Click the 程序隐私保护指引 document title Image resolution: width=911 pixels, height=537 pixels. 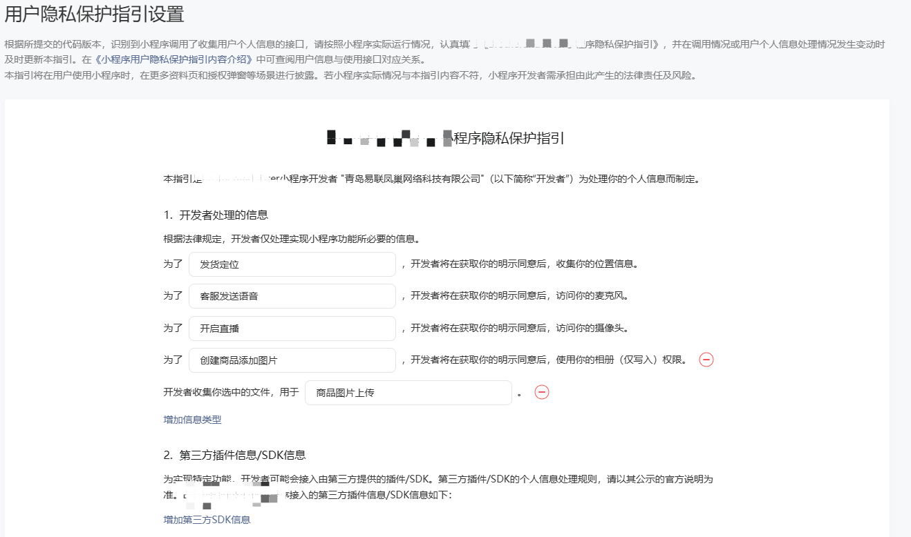tap(509, 138)
